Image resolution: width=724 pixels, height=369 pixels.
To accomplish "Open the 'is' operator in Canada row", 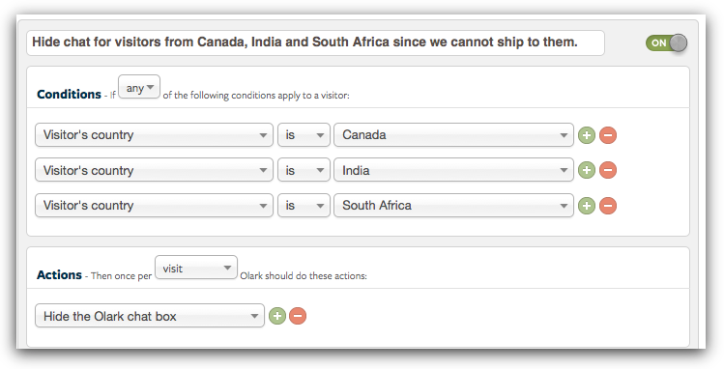I will [x=304, y=134].
